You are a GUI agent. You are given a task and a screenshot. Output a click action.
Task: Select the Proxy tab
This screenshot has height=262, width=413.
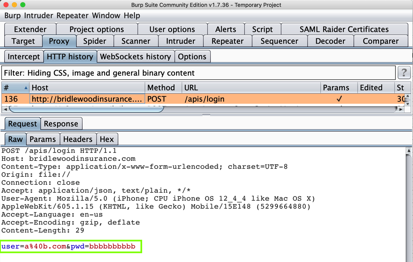[59, 41]
